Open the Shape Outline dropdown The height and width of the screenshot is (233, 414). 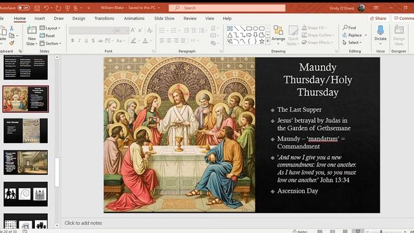pyautogui.click(x=318, y=35)
